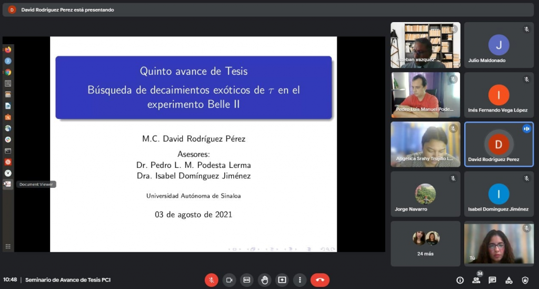Open the Activities panel icon
Viewport: 539px width, 289px height.
[509, 281]
